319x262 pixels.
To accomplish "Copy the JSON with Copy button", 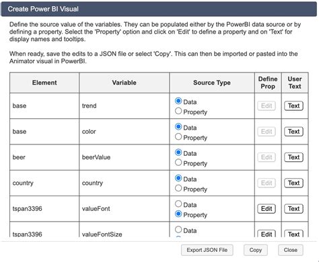I will (x=256, y=250).
